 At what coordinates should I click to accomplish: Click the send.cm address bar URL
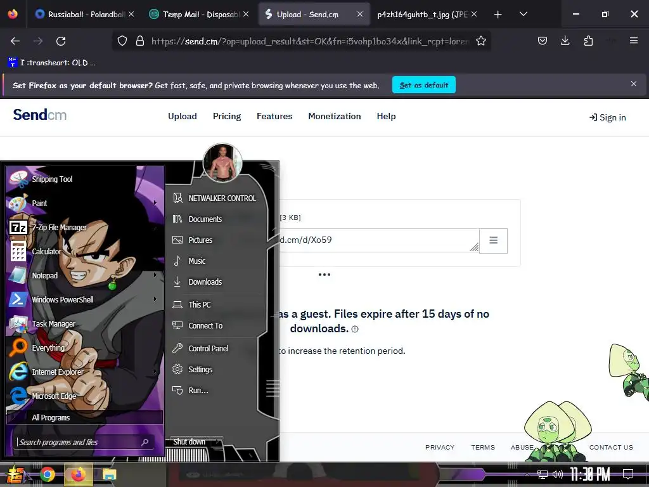click(311, 41)
